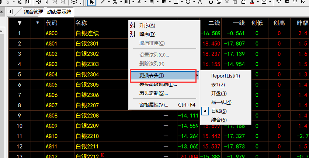Expand the rectangle tool dropdown arrow
Screen dimensions: 309x158
[181, 2]
